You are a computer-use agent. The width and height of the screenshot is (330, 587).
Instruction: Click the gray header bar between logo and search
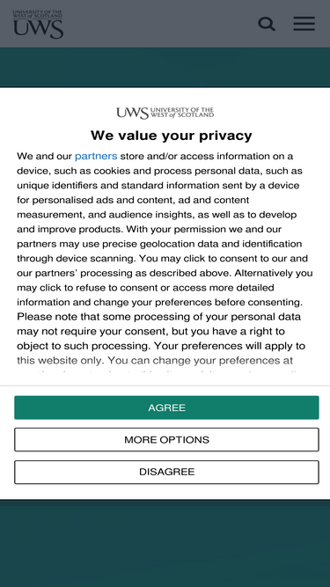point(160,24)
